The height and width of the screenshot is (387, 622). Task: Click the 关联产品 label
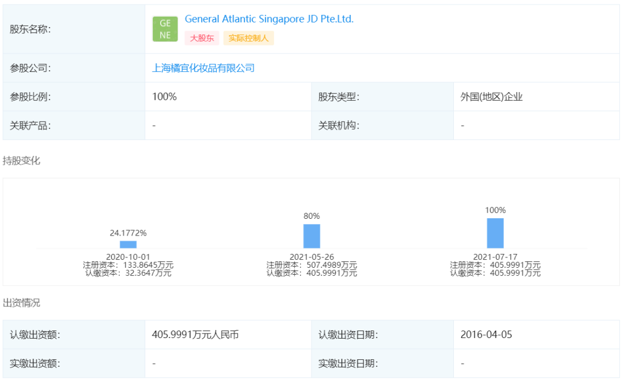point(30,126)
